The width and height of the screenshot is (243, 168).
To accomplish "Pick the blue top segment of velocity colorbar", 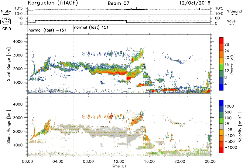I will point(221,103).
